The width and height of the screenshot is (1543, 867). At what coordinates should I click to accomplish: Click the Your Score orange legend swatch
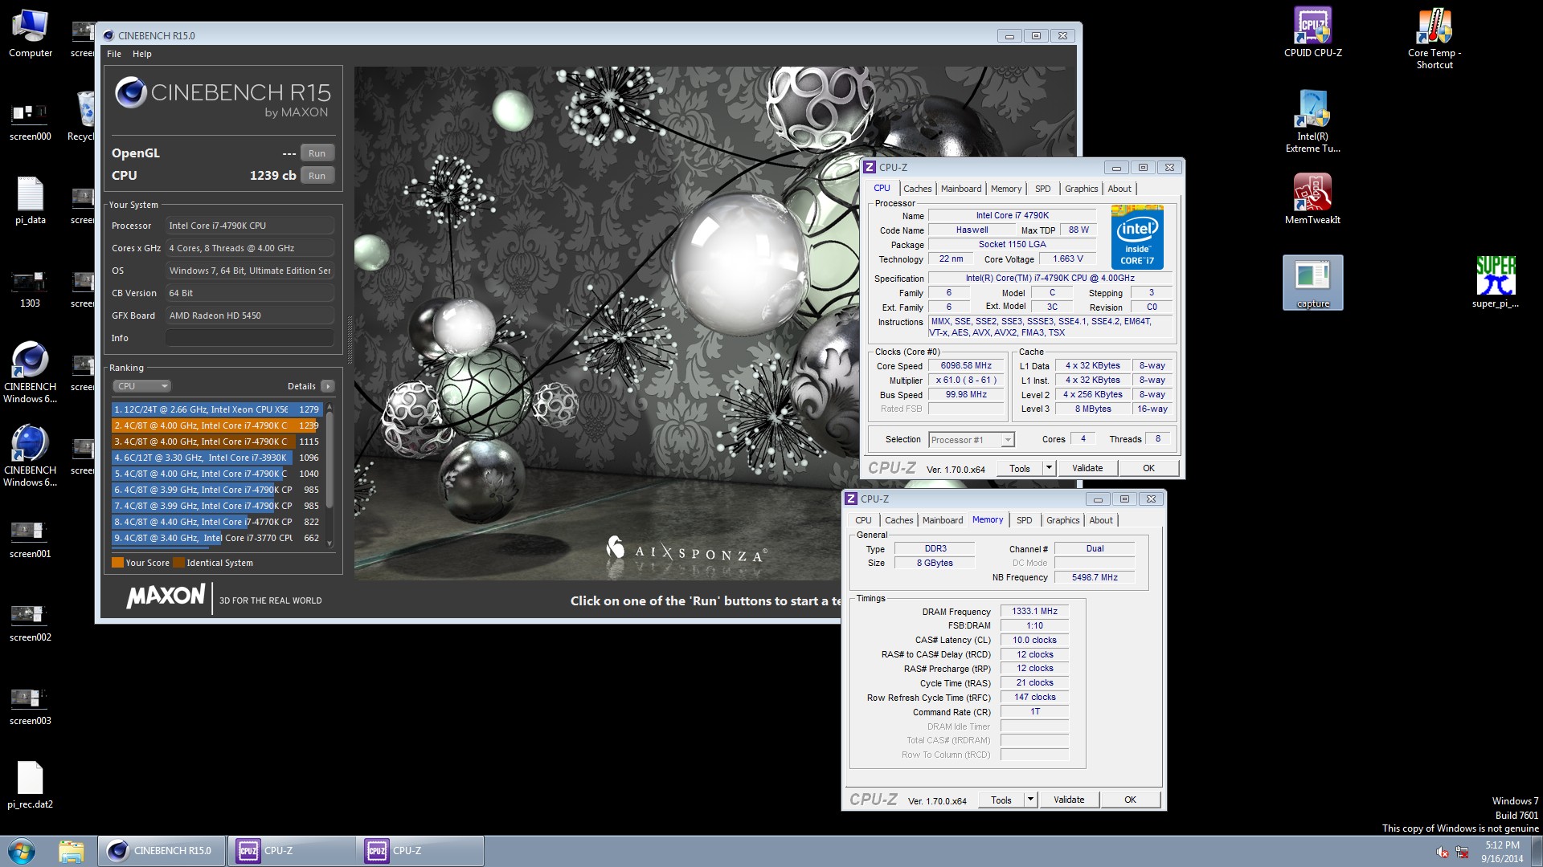tap(117, 563)
